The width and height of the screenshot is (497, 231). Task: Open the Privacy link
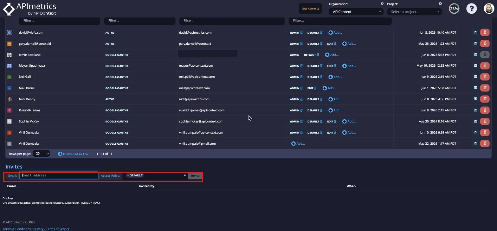pyautogui.click(x=38, y=229)
